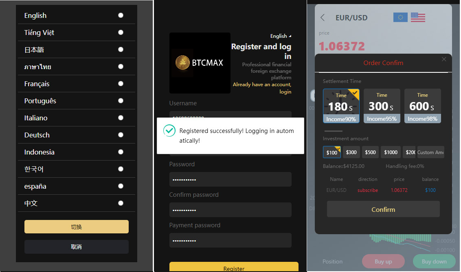Select the Deutsch radio button
Image resolution: width=461 pixels, height=272 pixels.
click(121, 135)
